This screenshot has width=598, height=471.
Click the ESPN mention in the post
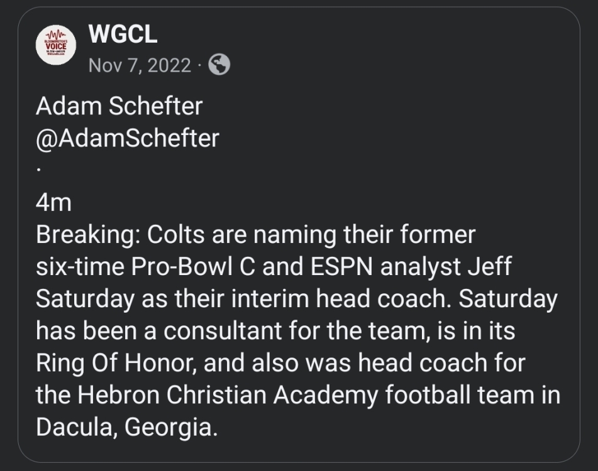click(341, 266)
